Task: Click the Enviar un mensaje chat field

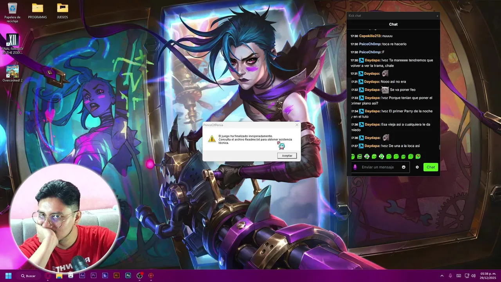Action: [x=380, y=167]
